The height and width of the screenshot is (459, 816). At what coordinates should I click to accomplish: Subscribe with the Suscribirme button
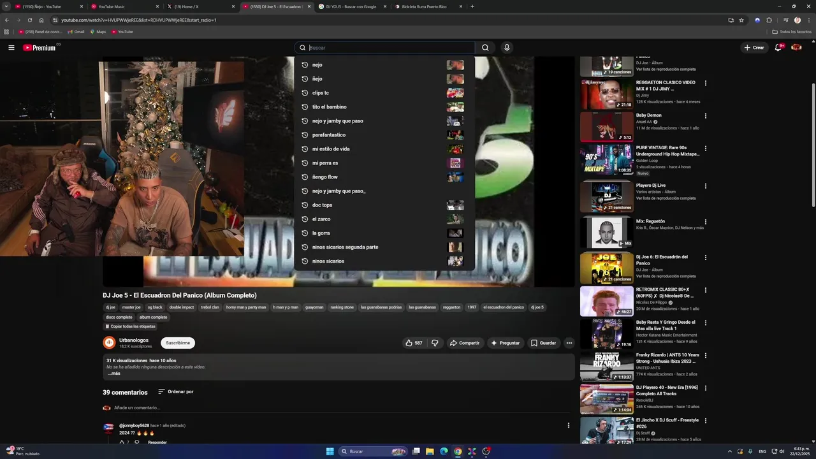point(178,343)
